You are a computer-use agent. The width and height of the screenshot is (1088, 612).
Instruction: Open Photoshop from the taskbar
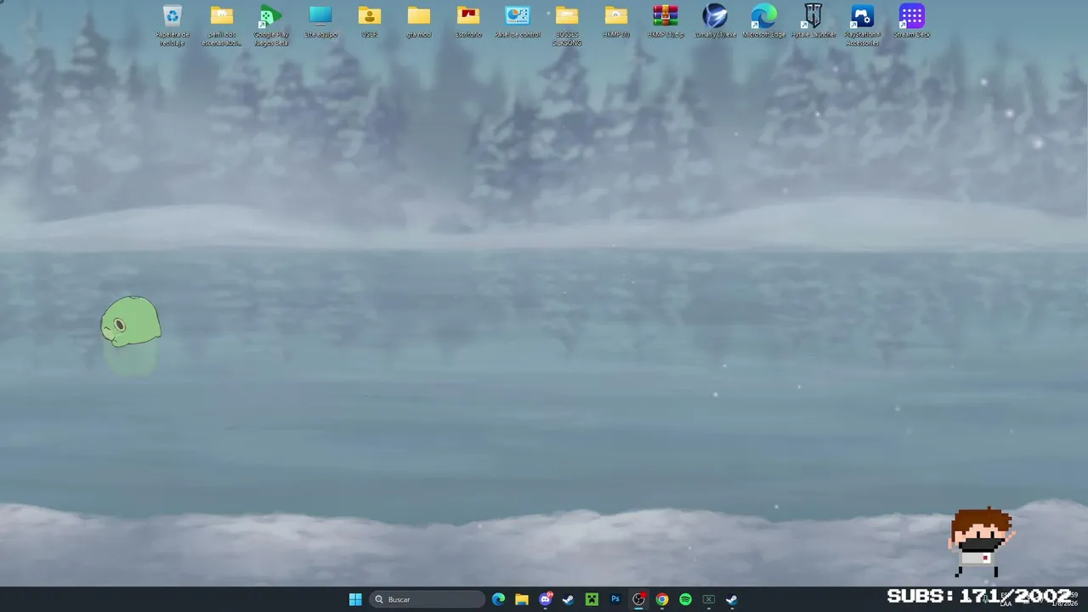pos(615,599)
